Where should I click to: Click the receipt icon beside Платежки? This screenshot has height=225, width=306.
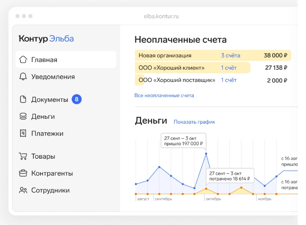tap(23, 134)
